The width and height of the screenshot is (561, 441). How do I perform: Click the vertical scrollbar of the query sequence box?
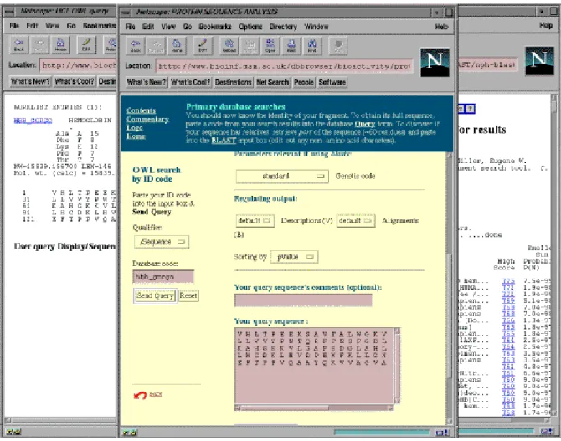click(397, 366)
